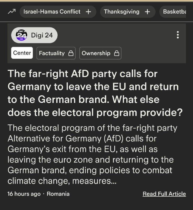This screenshot has height=210, width=193.
Task: Open the AfD party headline
Action: (x=95, y=93)
